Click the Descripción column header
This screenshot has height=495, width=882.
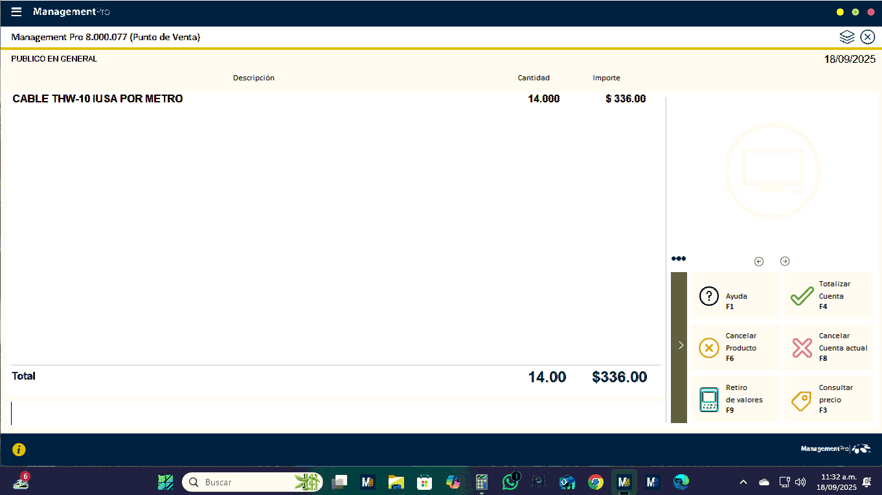253,78
